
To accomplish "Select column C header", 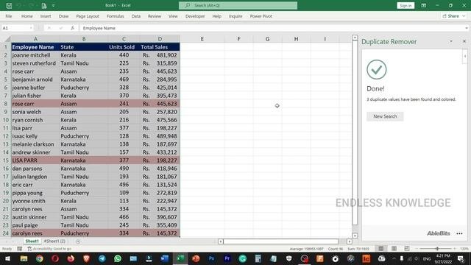I will (x=124, y=39).
